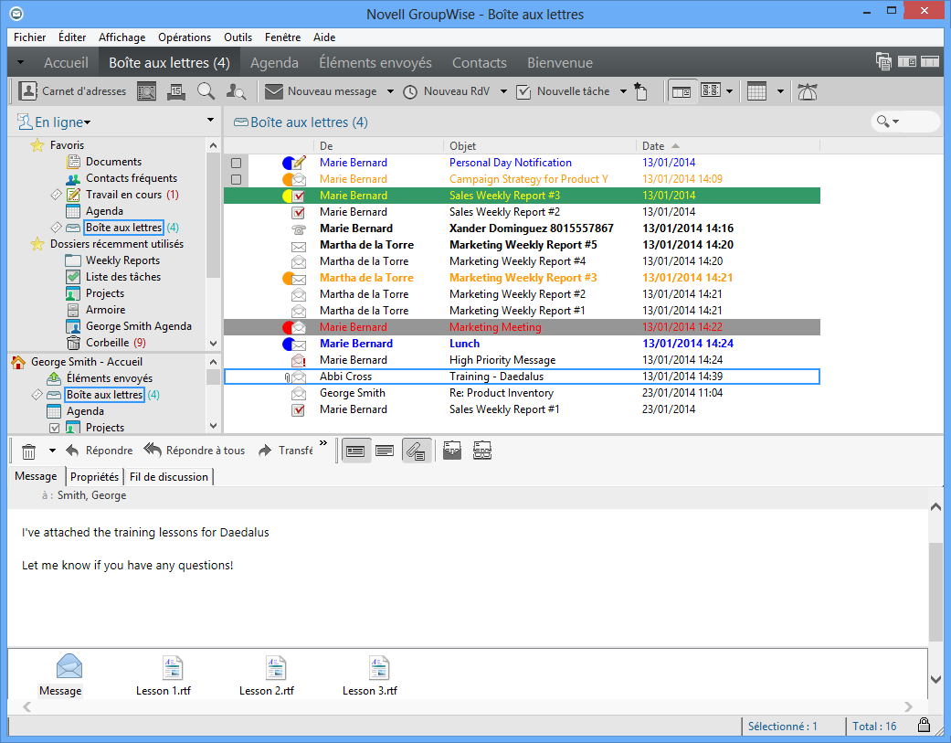Toggle the compact header view icon
Image resolution: width=951 pixels, height=743 pixels.
click(x=385, y=451)
